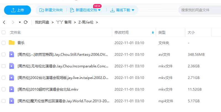Click the forward navigation arrow
This screenshot has height=112, width=221.
[x=13, y=22]
